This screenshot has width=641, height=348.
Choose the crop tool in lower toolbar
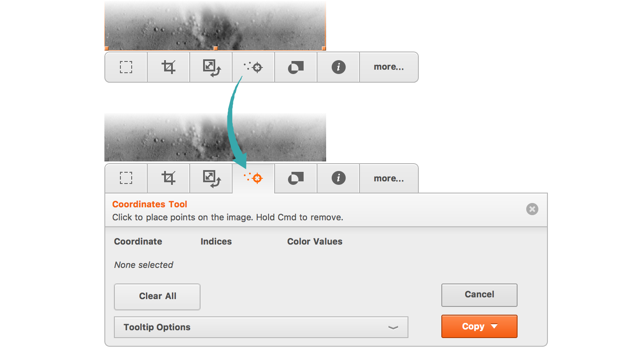[x=168, y=178]
